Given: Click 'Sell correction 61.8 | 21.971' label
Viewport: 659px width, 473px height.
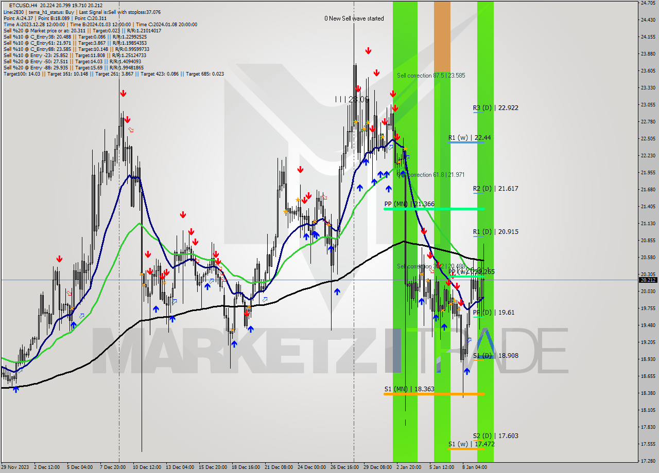Looking at the screenshot, I should tap(431, 175).
